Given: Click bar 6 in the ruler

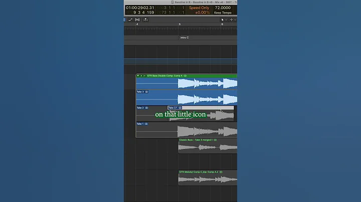Looking at the screenshot, I should pos(222,24).
